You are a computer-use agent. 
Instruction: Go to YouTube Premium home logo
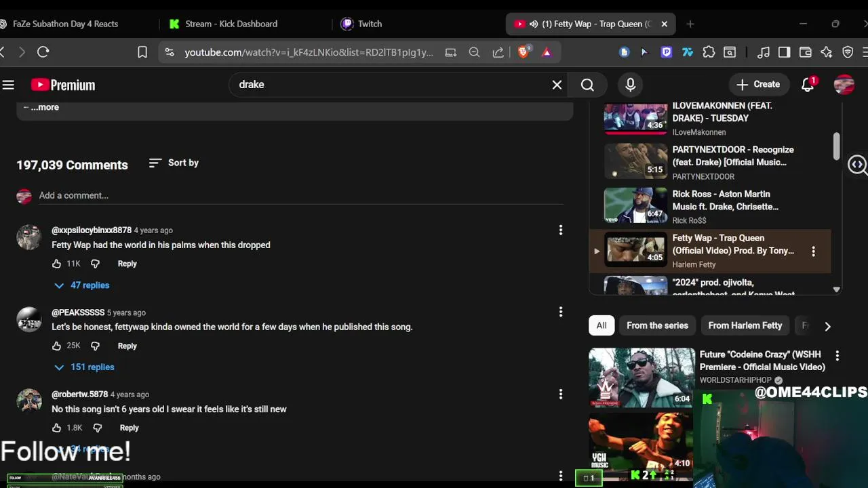(63, 85)
